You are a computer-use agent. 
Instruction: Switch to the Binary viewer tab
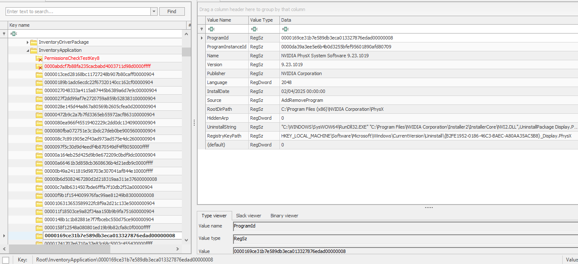click(x=284, y=216)
